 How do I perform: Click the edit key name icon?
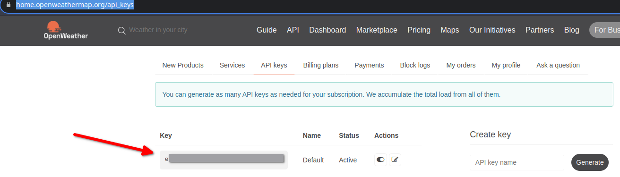(x=395, y=160)
